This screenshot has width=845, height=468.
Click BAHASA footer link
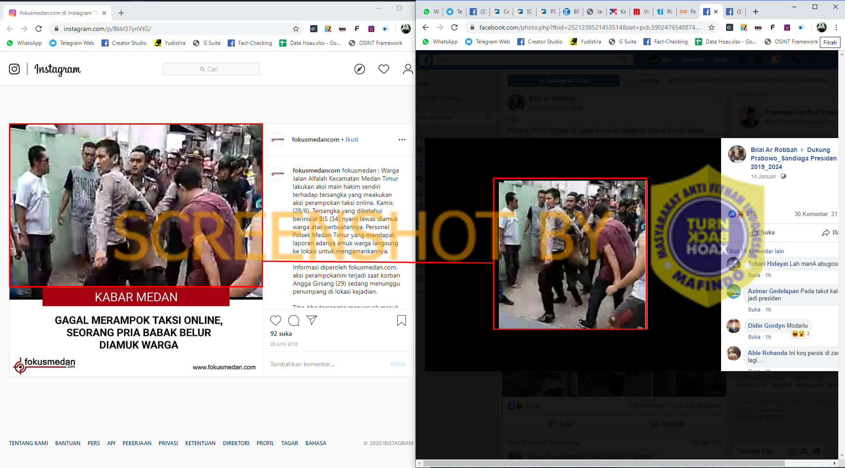[316, 443]
